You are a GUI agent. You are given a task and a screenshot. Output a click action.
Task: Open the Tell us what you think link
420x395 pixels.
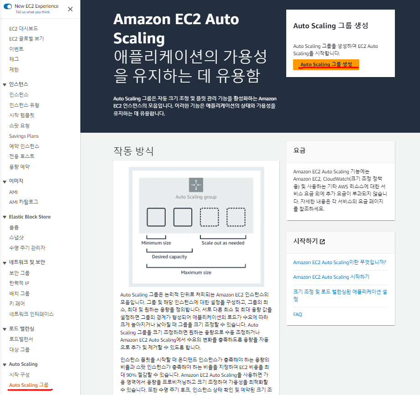33,12
